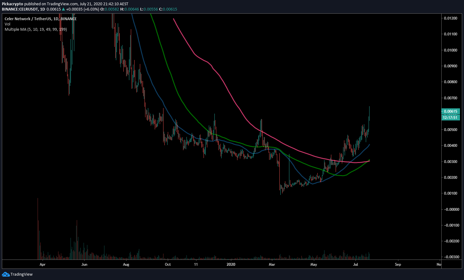Click the Vol indicator legend
This screenshot has width=464, height=280.
click(7, 24)
